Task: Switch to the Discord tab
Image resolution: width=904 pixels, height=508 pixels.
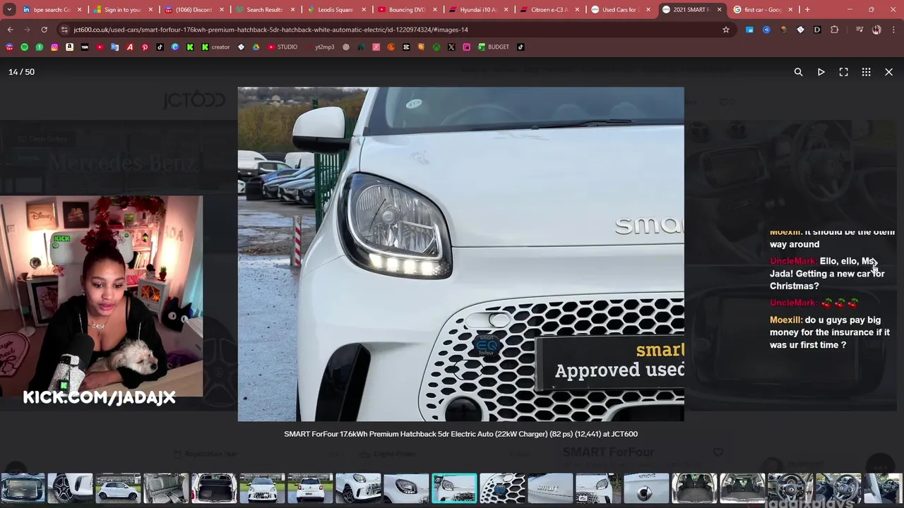Action: coord(194,9)
